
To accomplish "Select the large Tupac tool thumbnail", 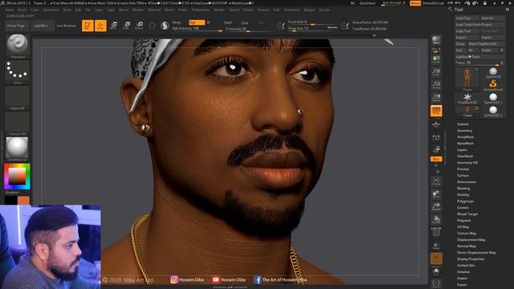I will [467, 79].
